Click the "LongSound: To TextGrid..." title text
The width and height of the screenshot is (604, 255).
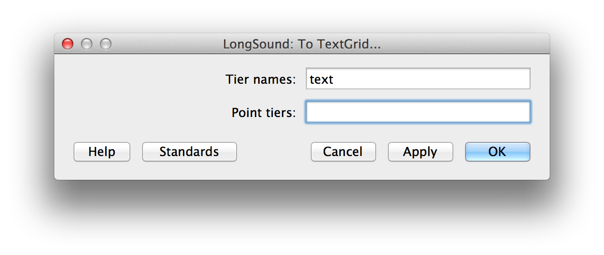click(x=302, y=45)
